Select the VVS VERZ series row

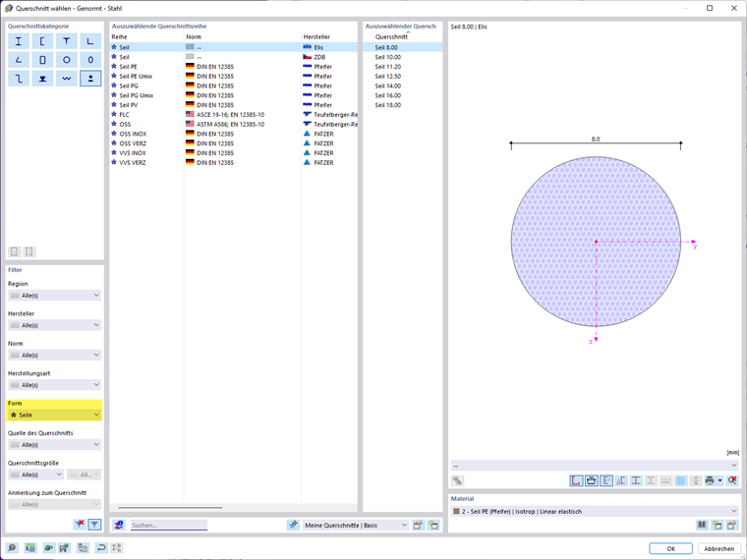(x=234, y=162)
